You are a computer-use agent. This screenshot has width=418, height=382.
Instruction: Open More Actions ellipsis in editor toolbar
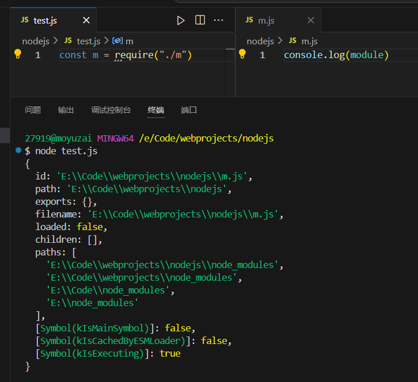(218, 20)
